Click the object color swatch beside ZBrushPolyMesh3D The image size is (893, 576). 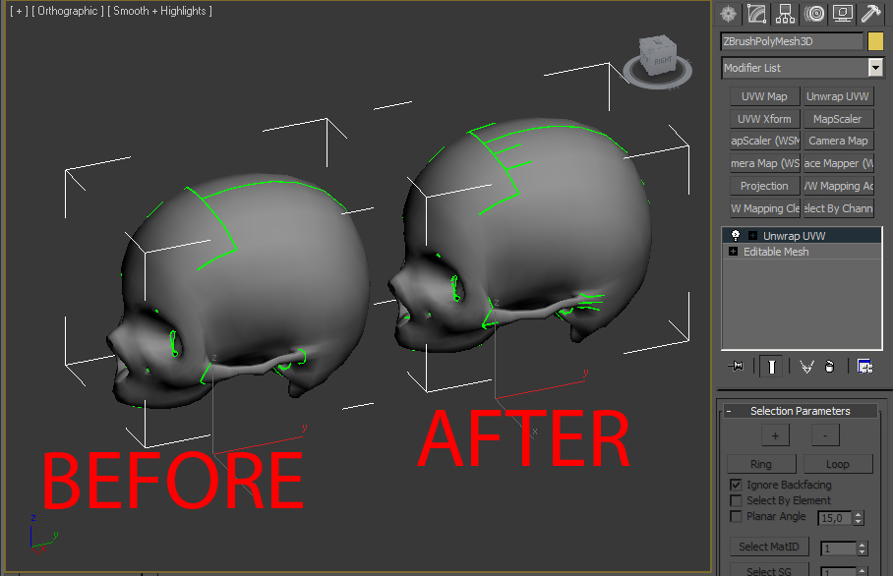877,41
